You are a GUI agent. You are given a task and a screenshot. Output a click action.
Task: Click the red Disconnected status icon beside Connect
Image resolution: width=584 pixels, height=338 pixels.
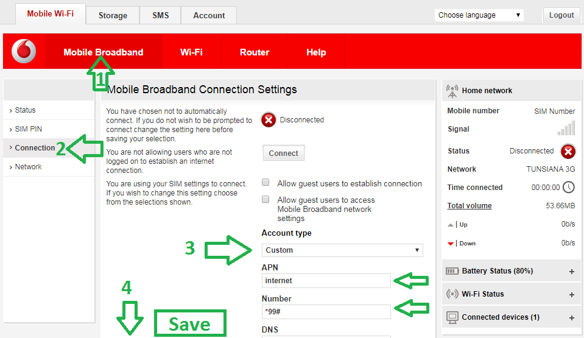click(269, 120)
